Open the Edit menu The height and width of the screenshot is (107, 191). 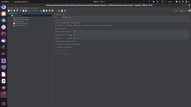tap(12, 8)
